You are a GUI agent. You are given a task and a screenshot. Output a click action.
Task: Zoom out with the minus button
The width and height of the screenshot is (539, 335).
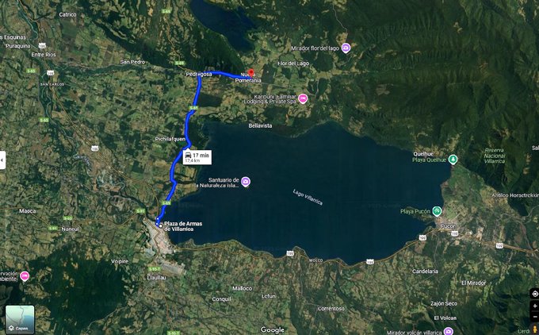(534, 316)
